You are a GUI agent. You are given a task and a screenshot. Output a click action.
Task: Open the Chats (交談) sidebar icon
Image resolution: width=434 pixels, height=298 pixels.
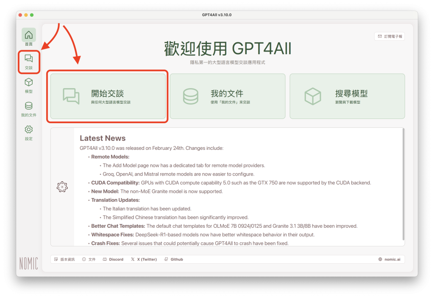point(28,59)
